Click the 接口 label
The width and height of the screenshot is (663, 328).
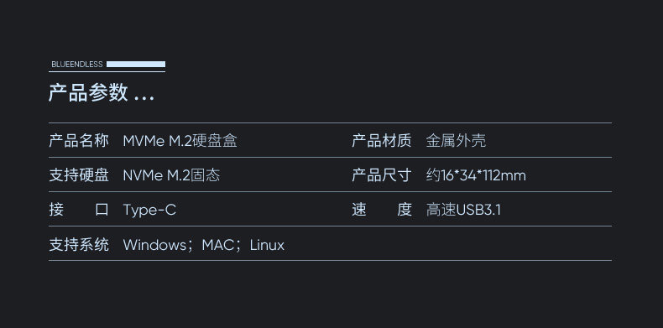coord(79,210)
